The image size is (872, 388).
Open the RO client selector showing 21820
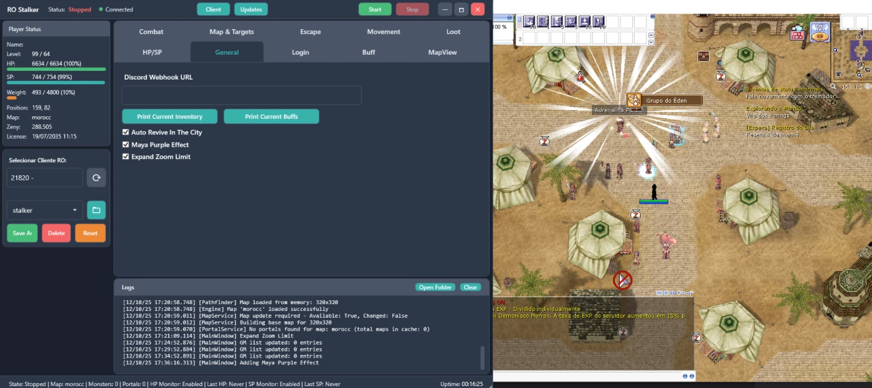pos(44,178)
